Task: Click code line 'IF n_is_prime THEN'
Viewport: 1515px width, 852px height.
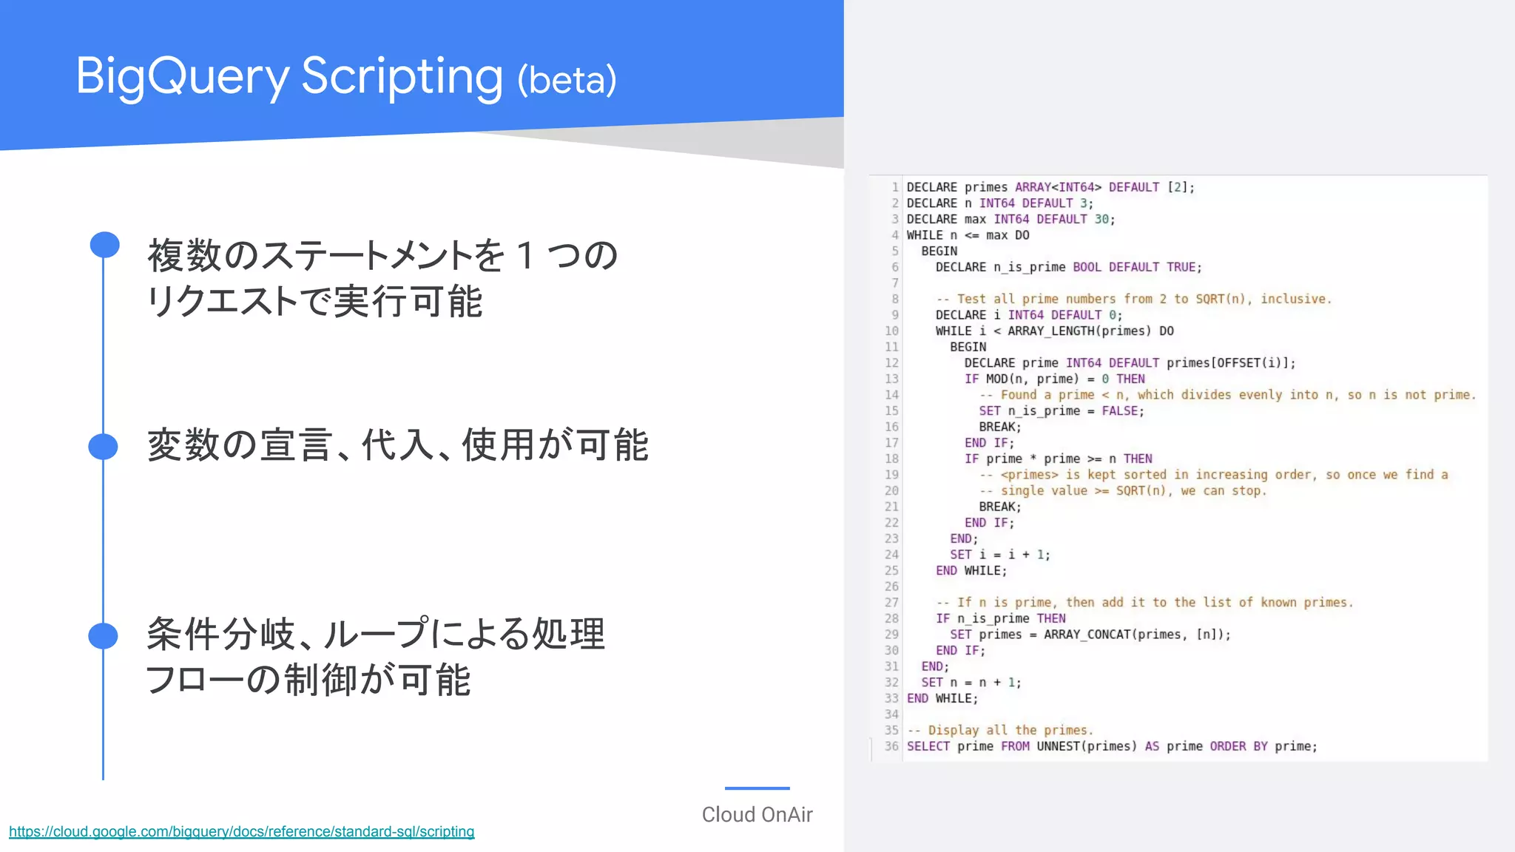Action: 1001,618
